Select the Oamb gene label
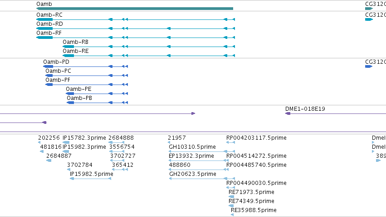This screenshot has width=386, height=217. (x=44, y=4)
